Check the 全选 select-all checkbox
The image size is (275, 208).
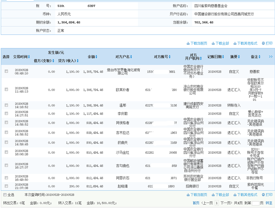(5, 195)
